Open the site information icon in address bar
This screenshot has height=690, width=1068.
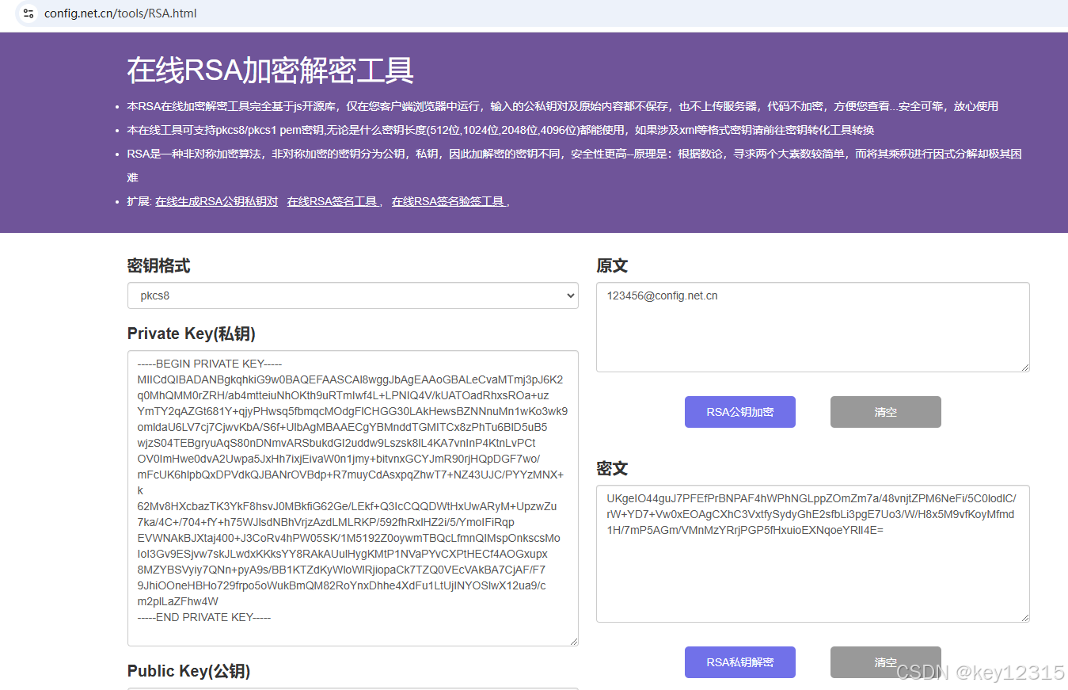coord(28,13)
